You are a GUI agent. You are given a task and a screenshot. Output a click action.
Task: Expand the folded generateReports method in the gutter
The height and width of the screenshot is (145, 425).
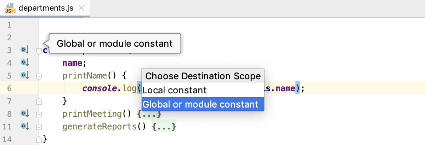(39, 127)
